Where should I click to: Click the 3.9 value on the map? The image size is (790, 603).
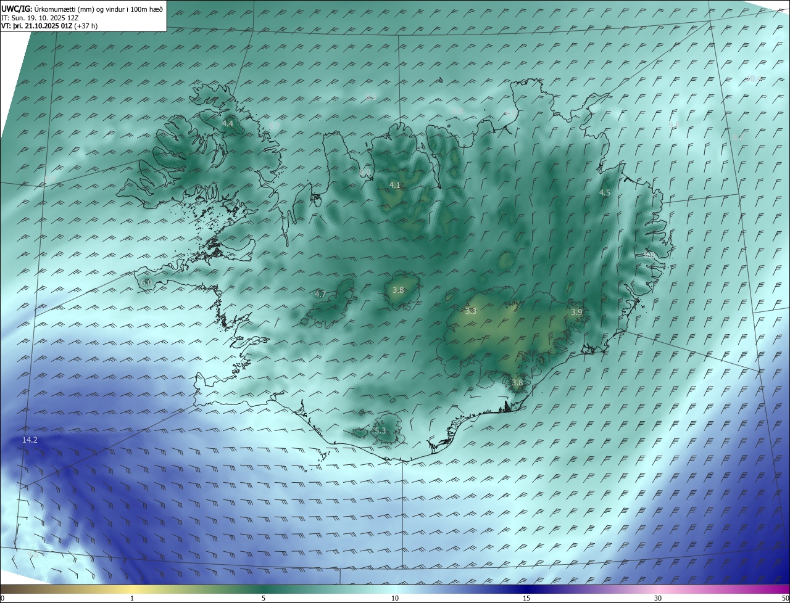(x=576, y=313)
